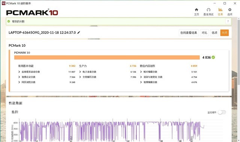This screenshot has width=240, height=142.
Task: Click the PCMARK 10 logo
Action: tap(32, 12)
